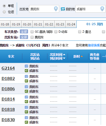Swap departure and destination with arrows icon
The image size is (106, 126).
tap(63, 9)
